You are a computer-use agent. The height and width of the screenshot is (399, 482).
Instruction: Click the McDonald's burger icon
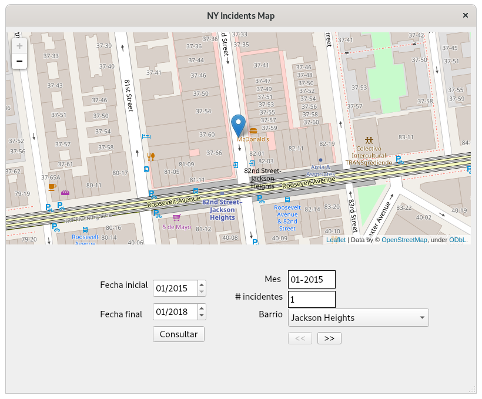click(253, 131)
